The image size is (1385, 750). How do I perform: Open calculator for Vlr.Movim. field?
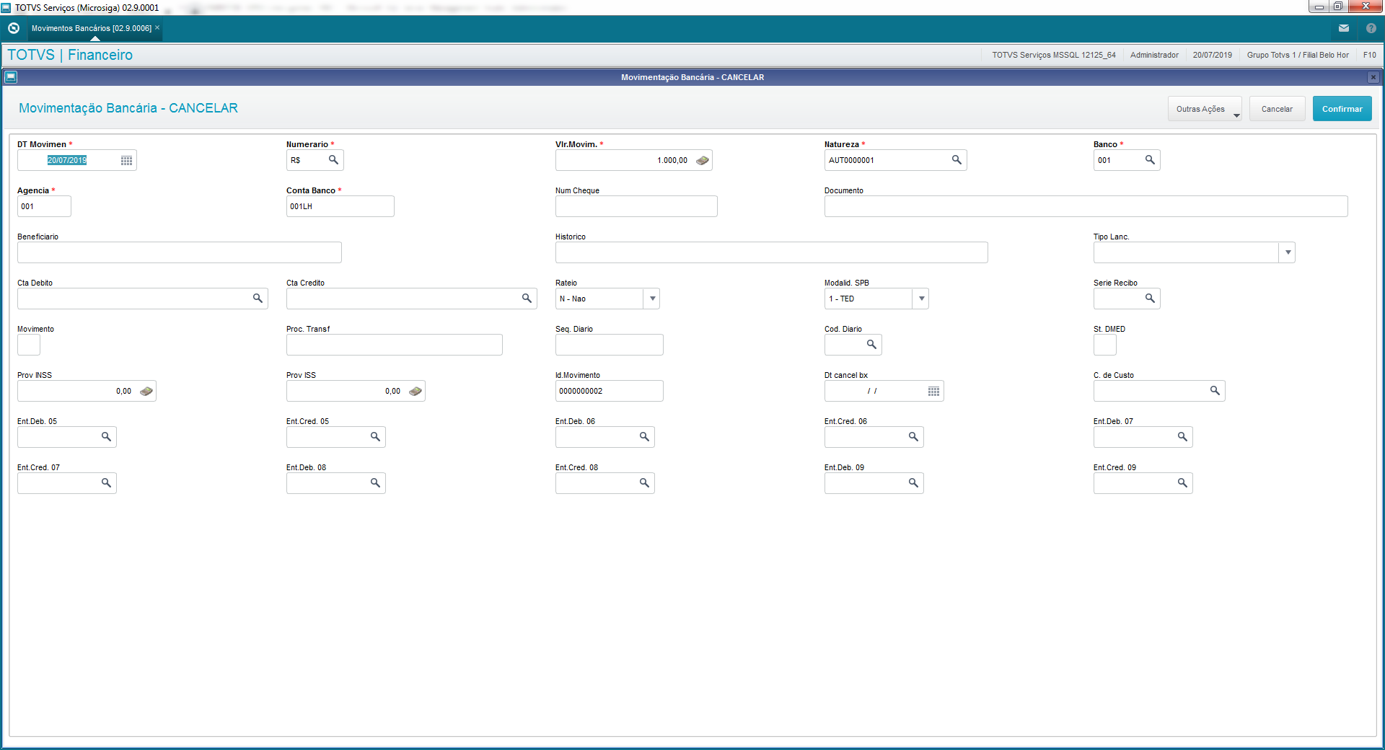coord(703,161)
